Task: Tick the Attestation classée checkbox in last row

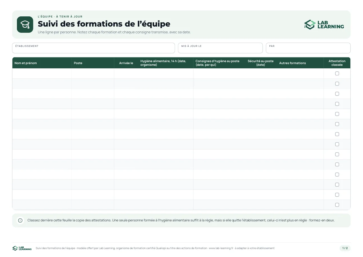Action: pyautogui.click(x=337, y=205)
